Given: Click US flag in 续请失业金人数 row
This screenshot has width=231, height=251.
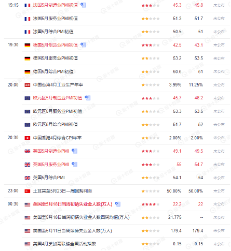Looking at the screenshot, I should click(28, 231).
